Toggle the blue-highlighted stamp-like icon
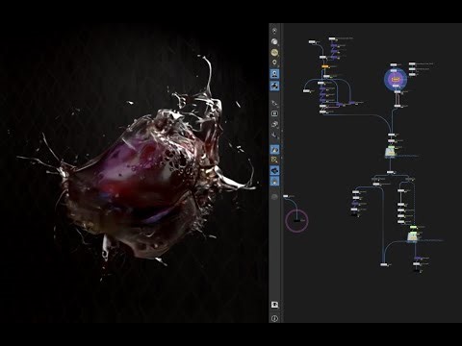The image size is (462, 346). point(274,74)
